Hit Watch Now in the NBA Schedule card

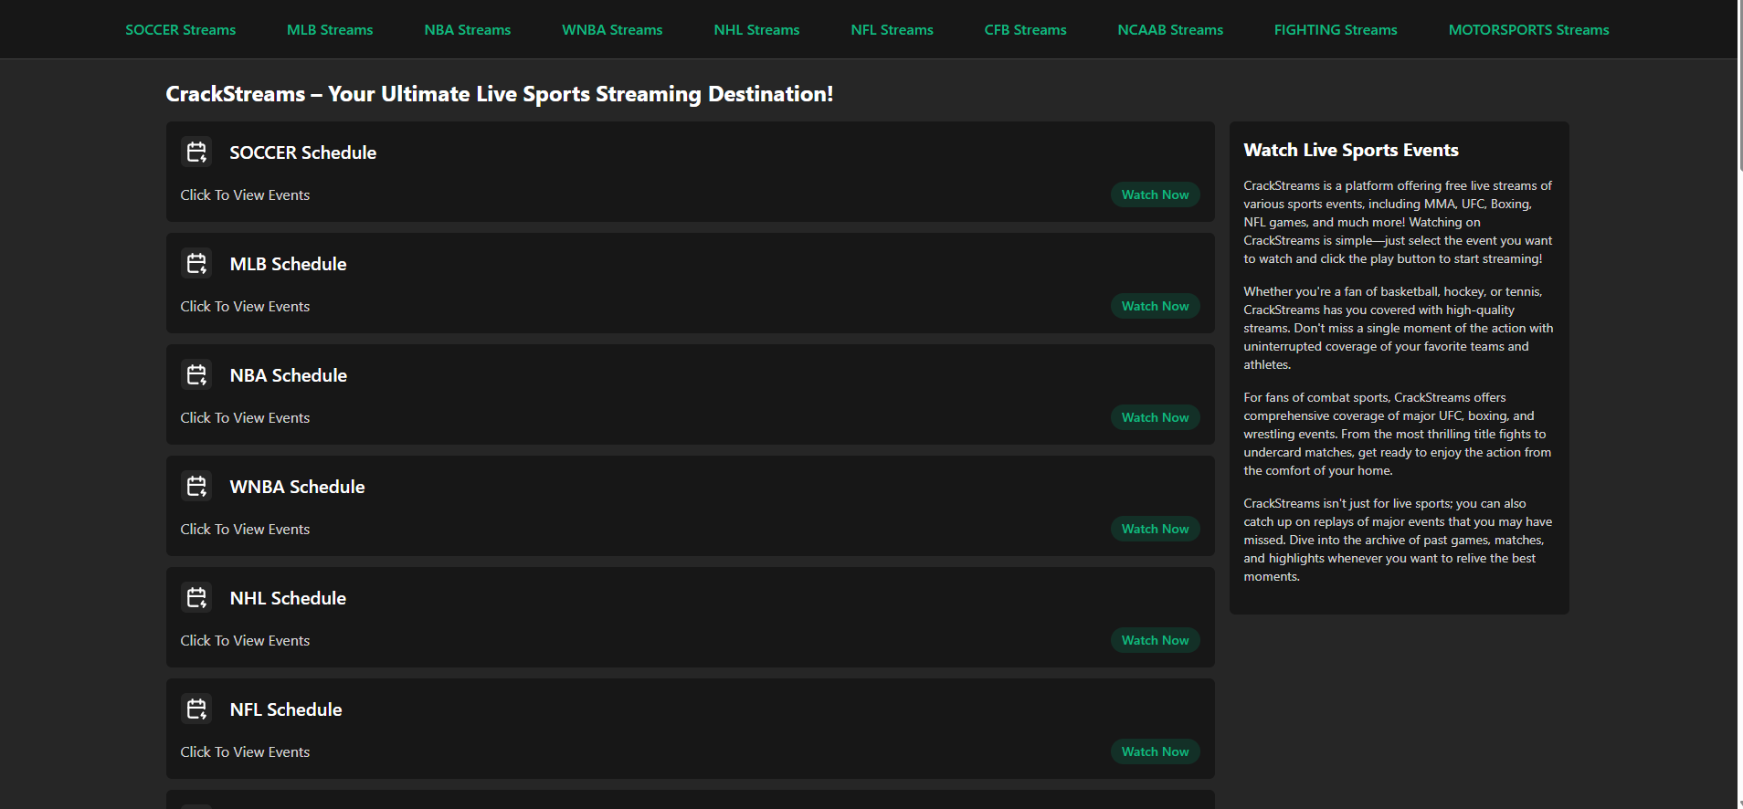[1155, 417]
